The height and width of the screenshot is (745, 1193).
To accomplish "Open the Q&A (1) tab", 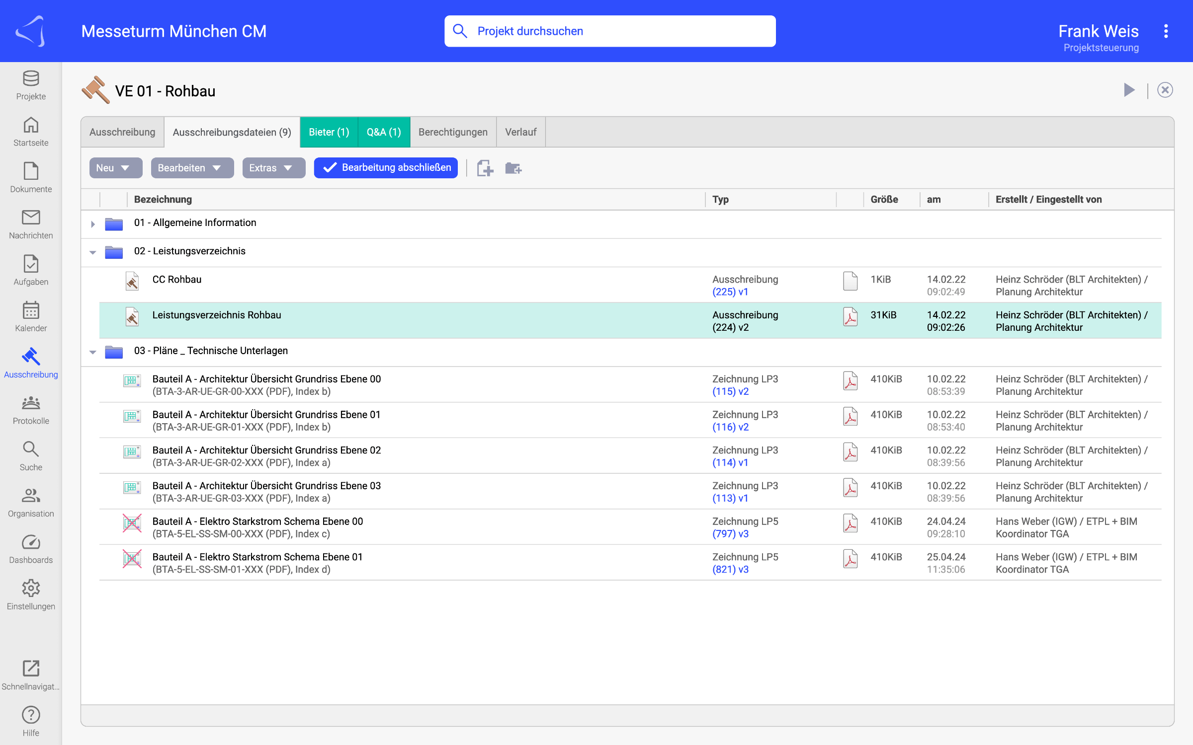I will click(x=384, y=132).
